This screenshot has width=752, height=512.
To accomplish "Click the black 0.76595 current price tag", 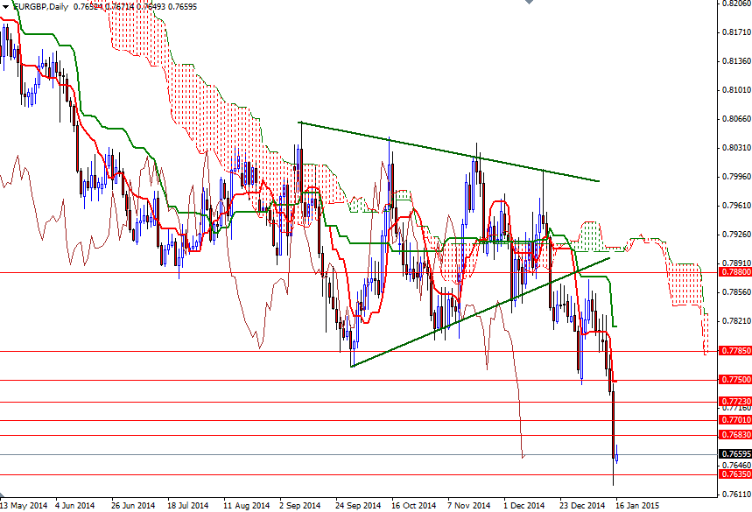I will [734, 453].
